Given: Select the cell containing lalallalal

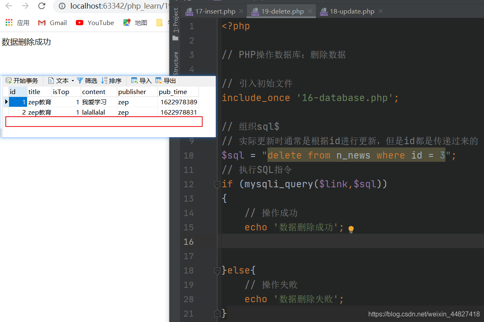Looking at the screenshot, I should tap(99, 112).
